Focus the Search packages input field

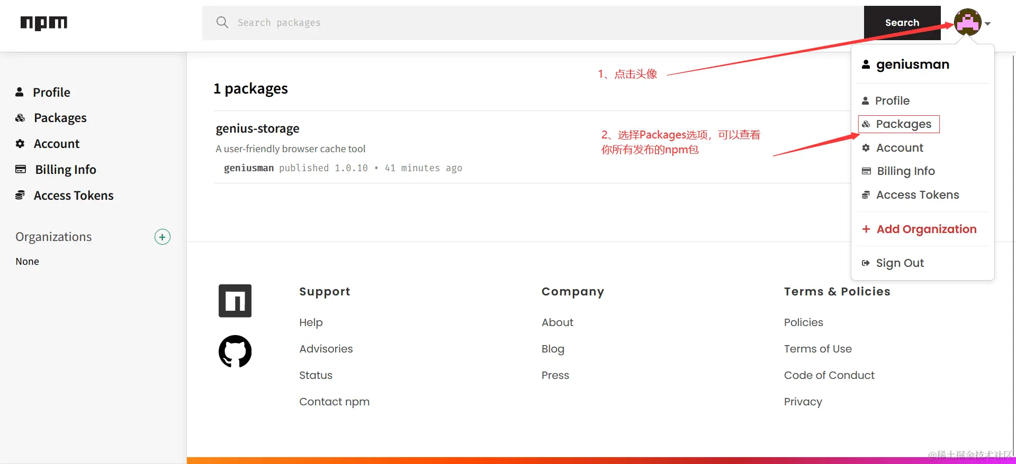(533, 23)
